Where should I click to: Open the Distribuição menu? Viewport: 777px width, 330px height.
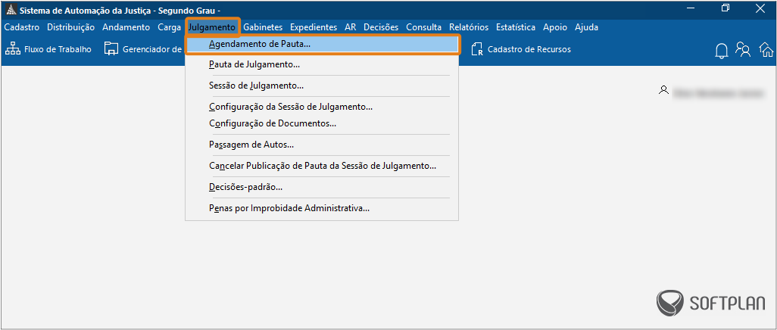click(x=71, y=27)
